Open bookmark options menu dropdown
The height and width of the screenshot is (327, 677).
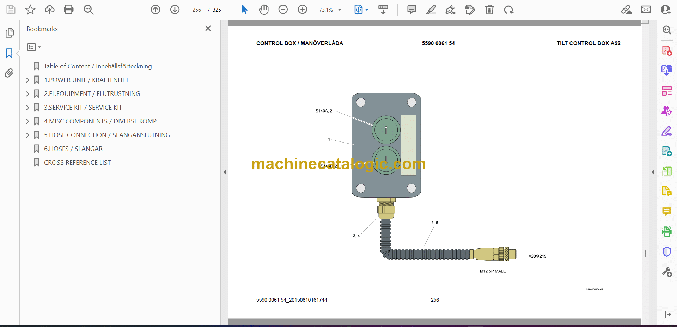pos(34,47)
